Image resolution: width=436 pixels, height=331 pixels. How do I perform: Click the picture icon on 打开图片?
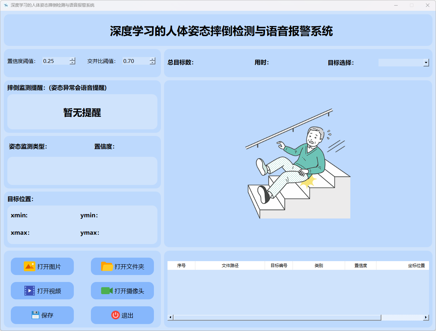pyautogui.click(x=29, y=266)
